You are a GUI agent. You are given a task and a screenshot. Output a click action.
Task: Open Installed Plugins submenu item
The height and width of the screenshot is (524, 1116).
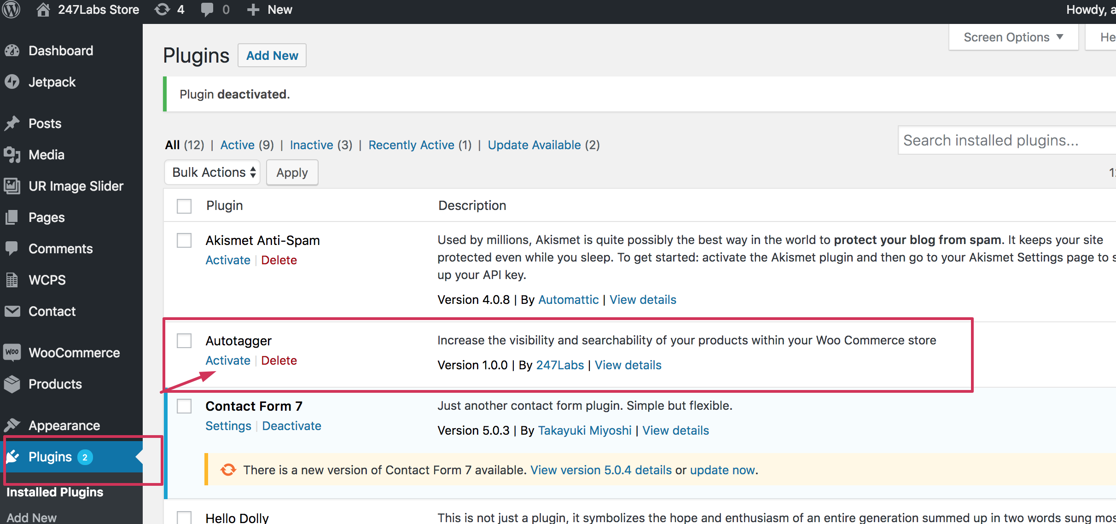pyautogui.click(x=55, y=492)
